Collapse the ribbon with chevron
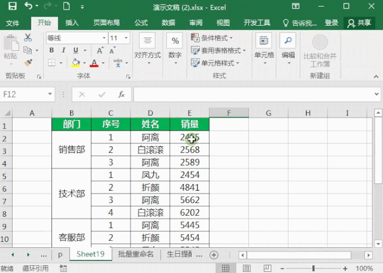The width and height of the screenshot is (383, 273). click(x=376, y=76)
